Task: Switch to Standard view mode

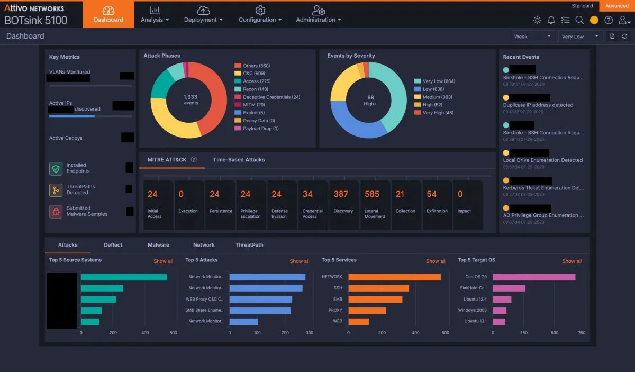Action: 582,6
